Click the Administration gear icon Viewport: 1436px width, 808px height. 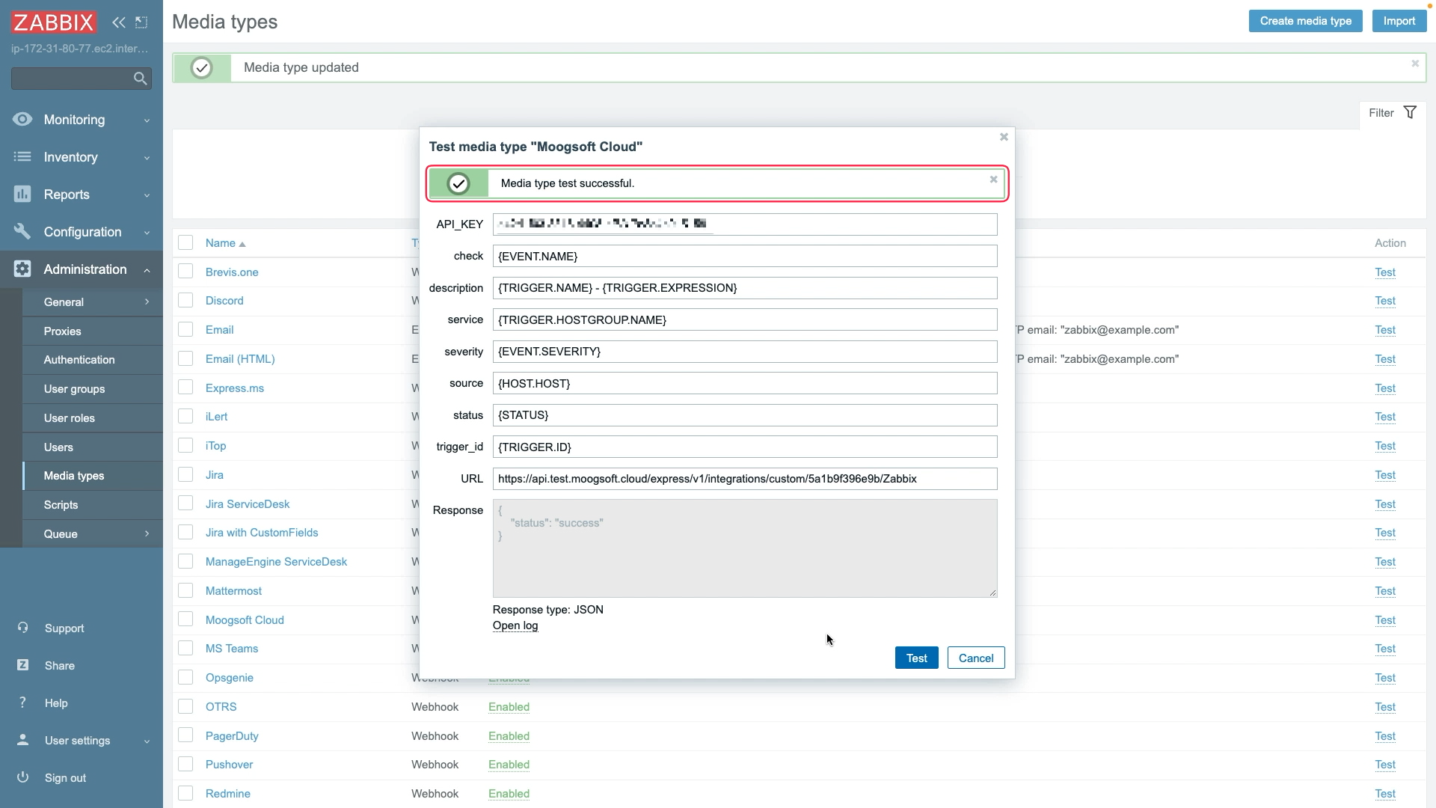(x=22, y=269)
